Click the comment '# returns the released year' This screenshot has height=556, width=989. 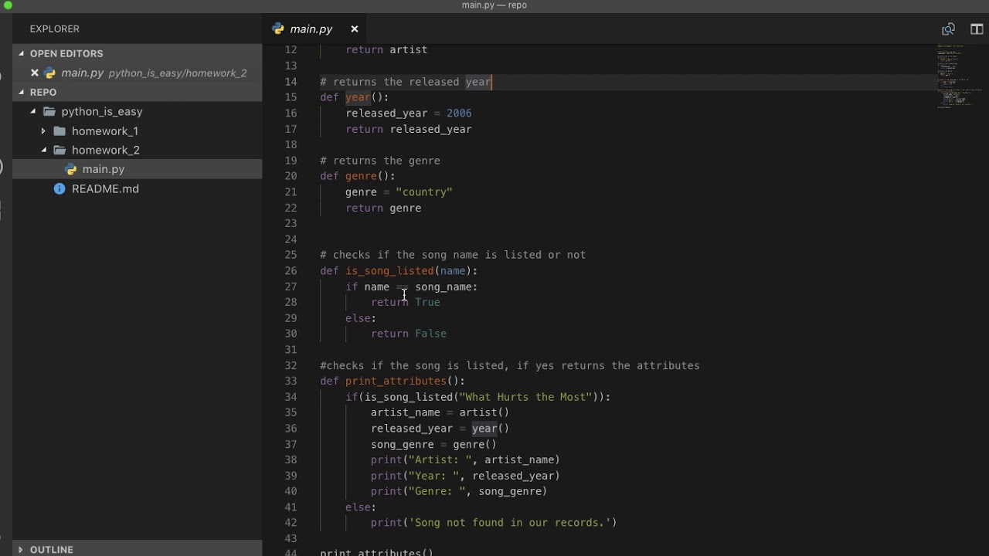tap(406, 81)
